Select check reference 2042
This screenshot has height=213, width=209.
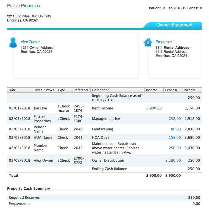tap(78, 148)
